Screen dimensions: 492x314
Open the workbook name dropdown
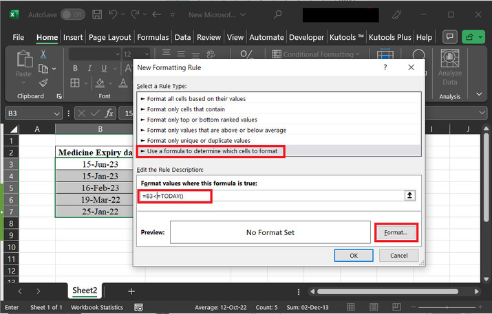point(243,14)
